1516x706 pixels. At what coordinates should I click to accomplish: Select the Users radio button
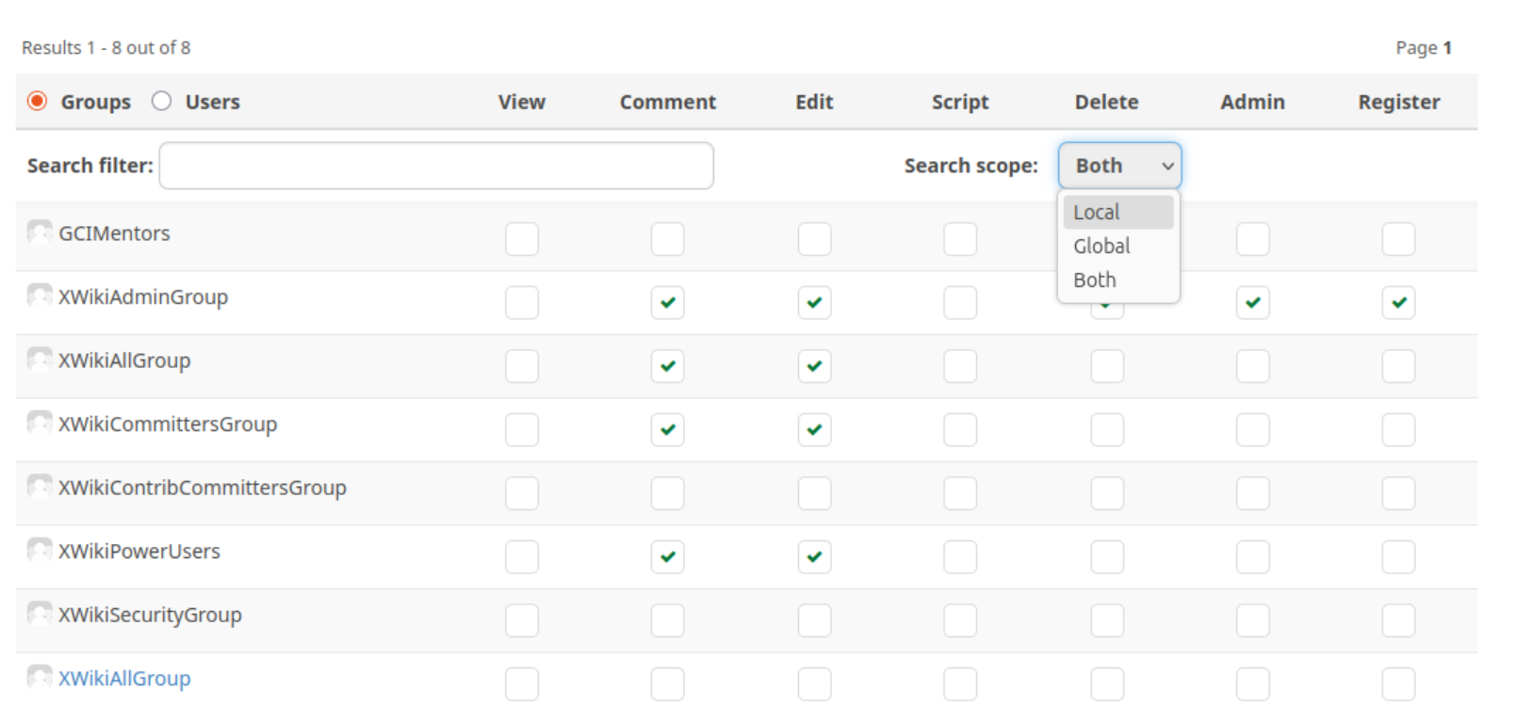pos(162,101)
